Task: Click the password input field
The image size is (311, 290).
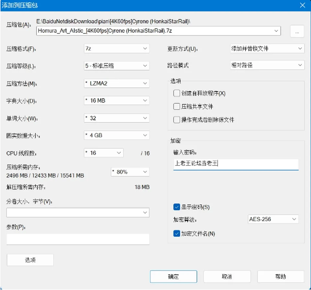Action: pyautogui.click(x=236, y=164)
